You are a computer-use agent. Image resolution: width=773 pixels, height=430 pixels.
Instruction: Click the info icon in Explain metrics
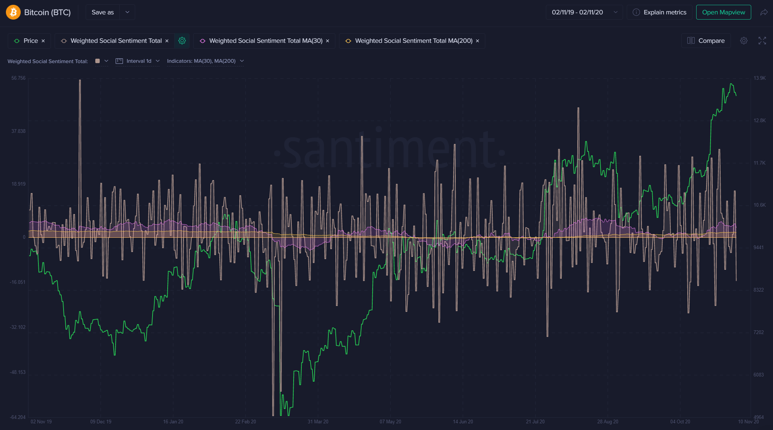tap(636, 12)
